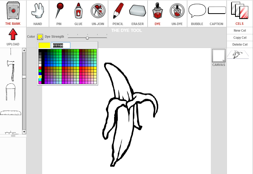
Task: Pick the pure red swatch in left column
Action: click(x=40, y=68)
